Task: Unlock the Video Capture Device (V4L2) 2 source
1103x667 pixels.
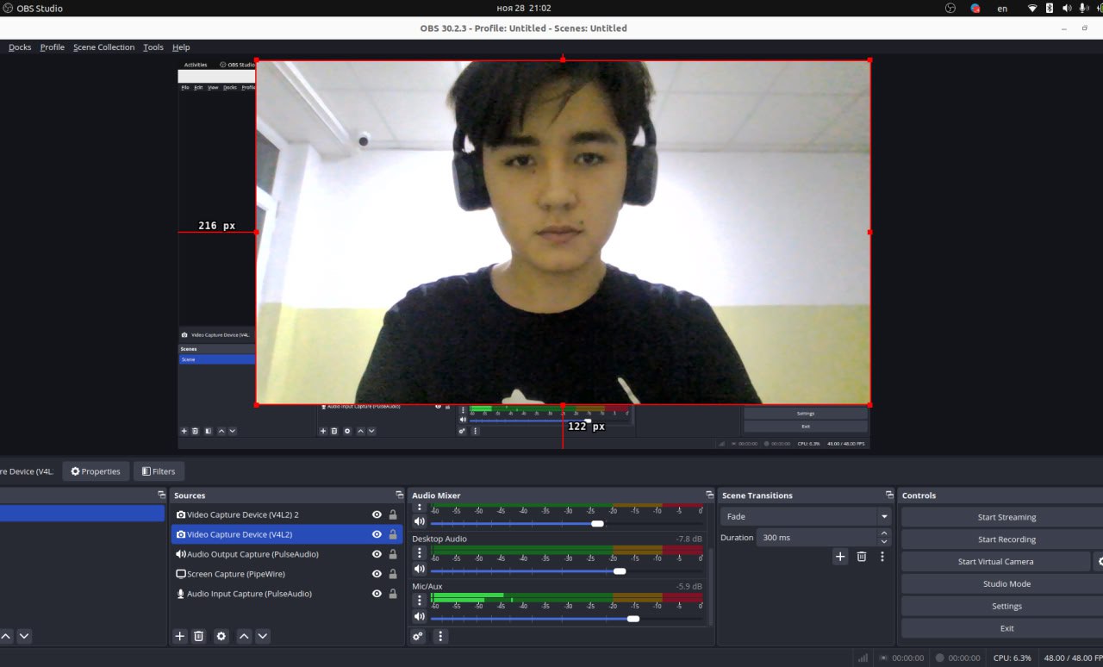Action: click(393, 514)
